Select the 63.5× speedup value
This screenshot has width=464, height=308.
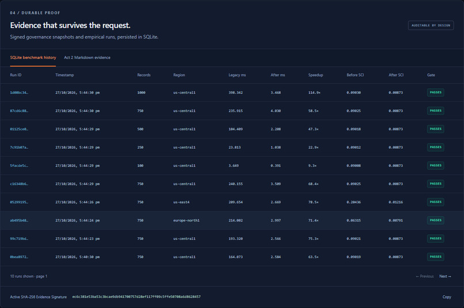tap(313, 257)
